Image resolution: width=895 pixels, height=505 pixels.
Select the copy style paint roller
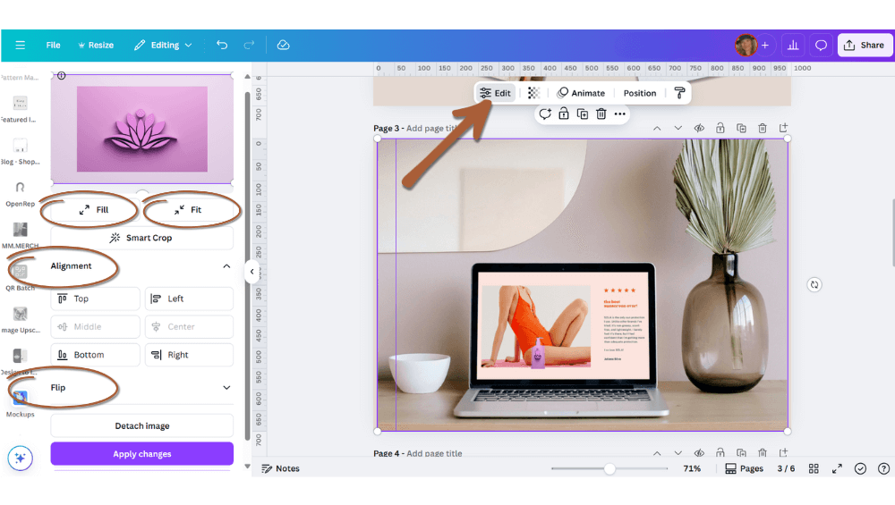[679, 93]
